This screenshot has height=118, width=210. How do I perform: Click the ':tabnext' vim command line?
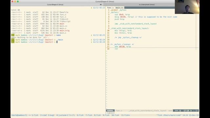[x=110, y=113]
